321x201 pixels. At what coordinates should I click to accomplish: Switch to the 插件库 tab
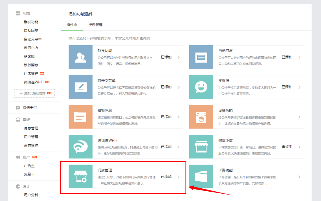(72, 25)
